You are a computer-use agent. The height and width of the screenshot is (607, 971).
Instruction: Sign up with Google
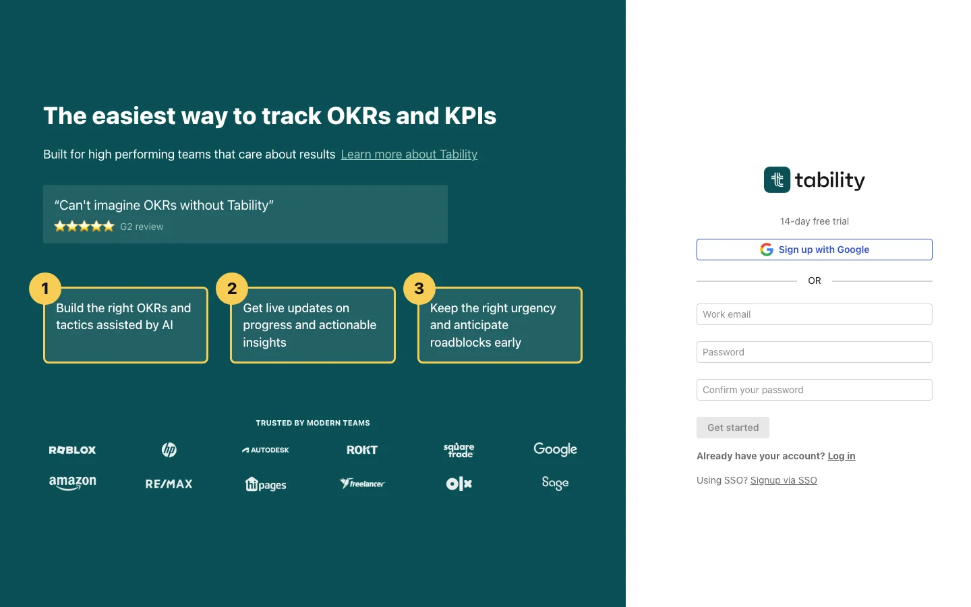(815, 250)
